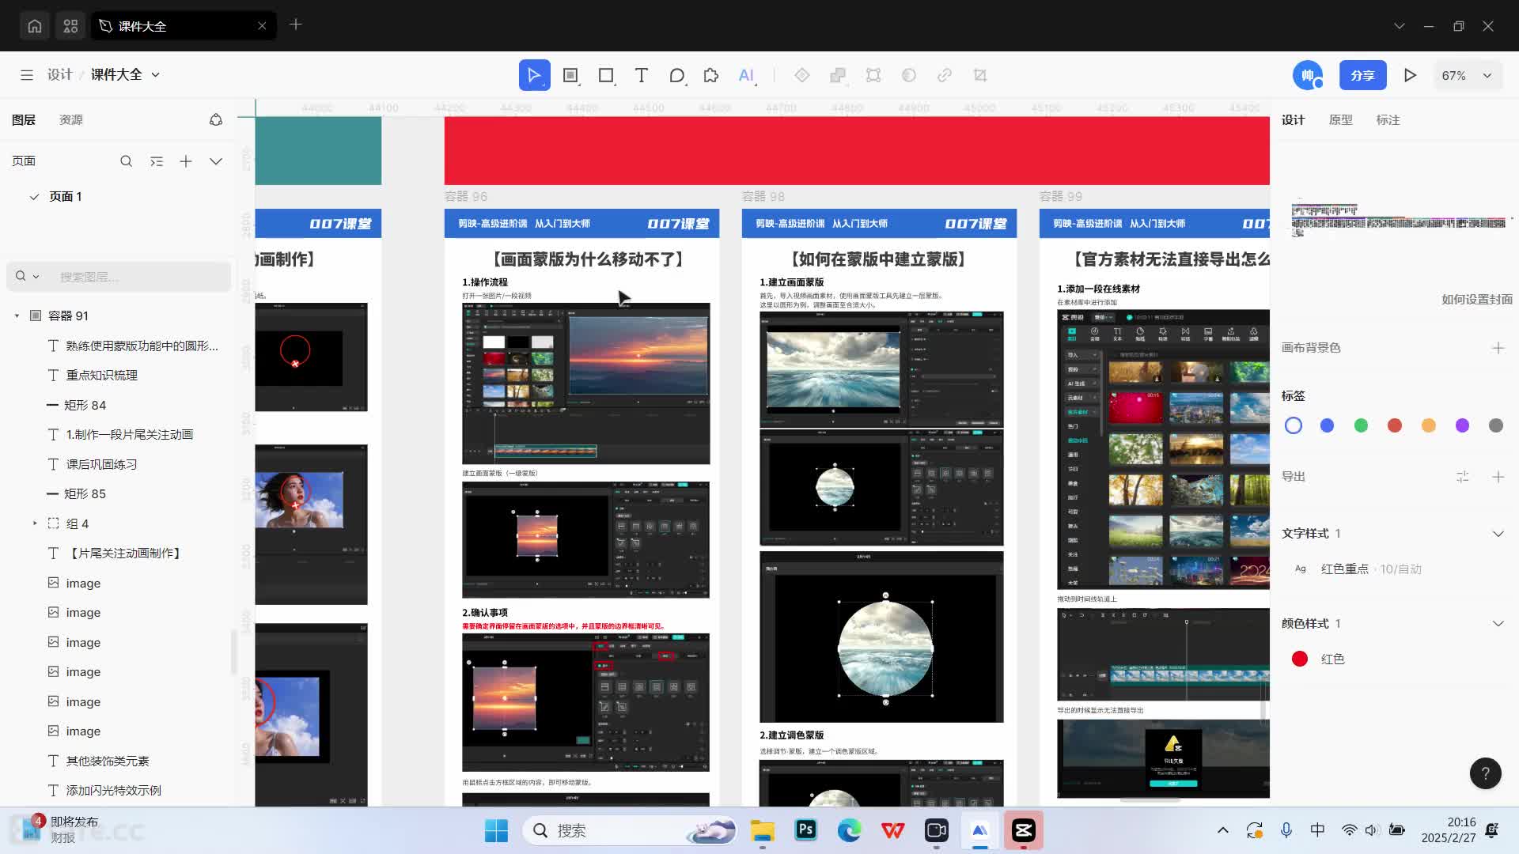
Task: Switch to the 图层 tab
Action: 24,120
